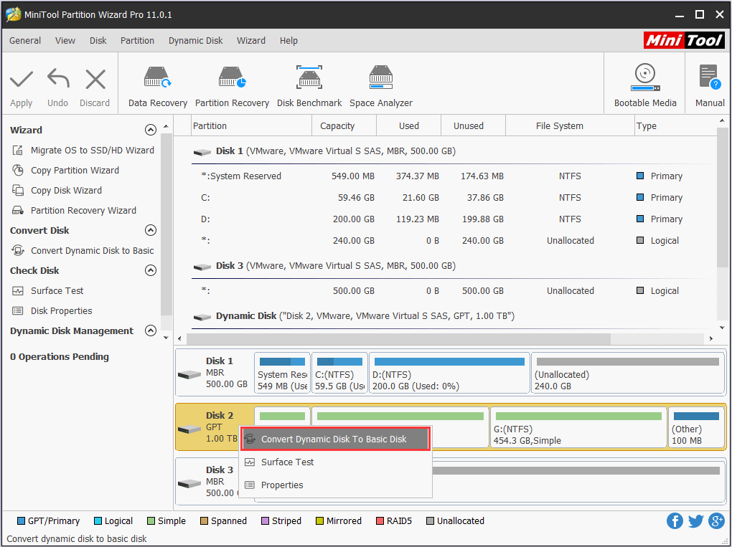Image resolution: width=732 pixels, height=547 pixels.
Task: Click the Facebook share icon
Action: coord(675,521)
